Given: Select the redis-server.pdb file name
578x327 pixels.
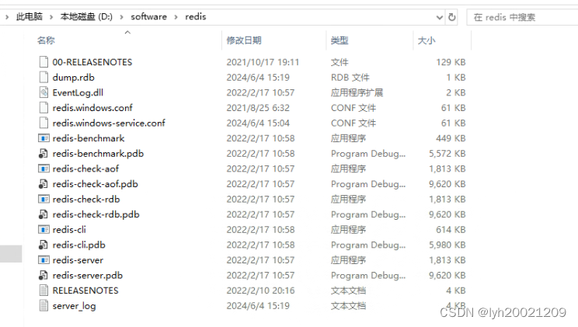Looking at the screenshot, I should [x=87, y=276].
